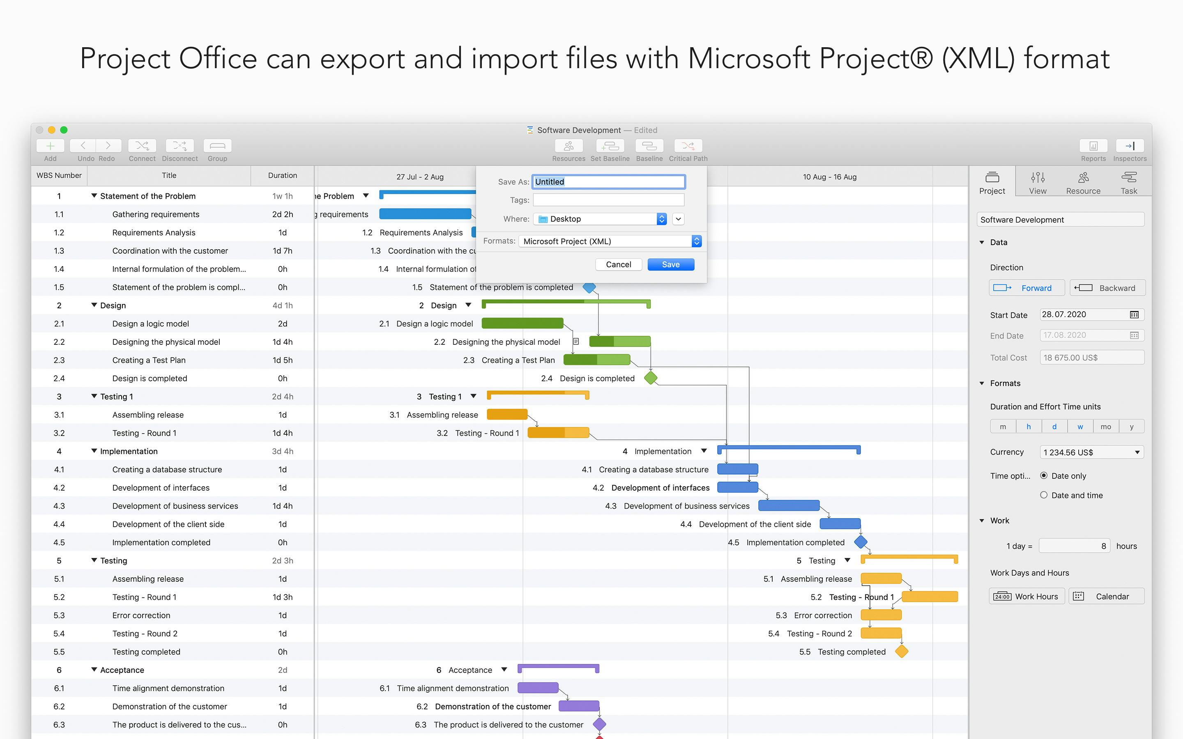Click the Tags input field

click(608, 200)
